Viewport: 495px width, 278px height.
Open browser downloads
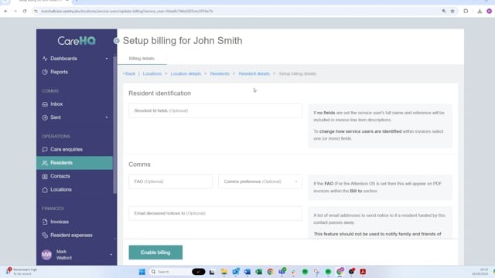[480, 11]
